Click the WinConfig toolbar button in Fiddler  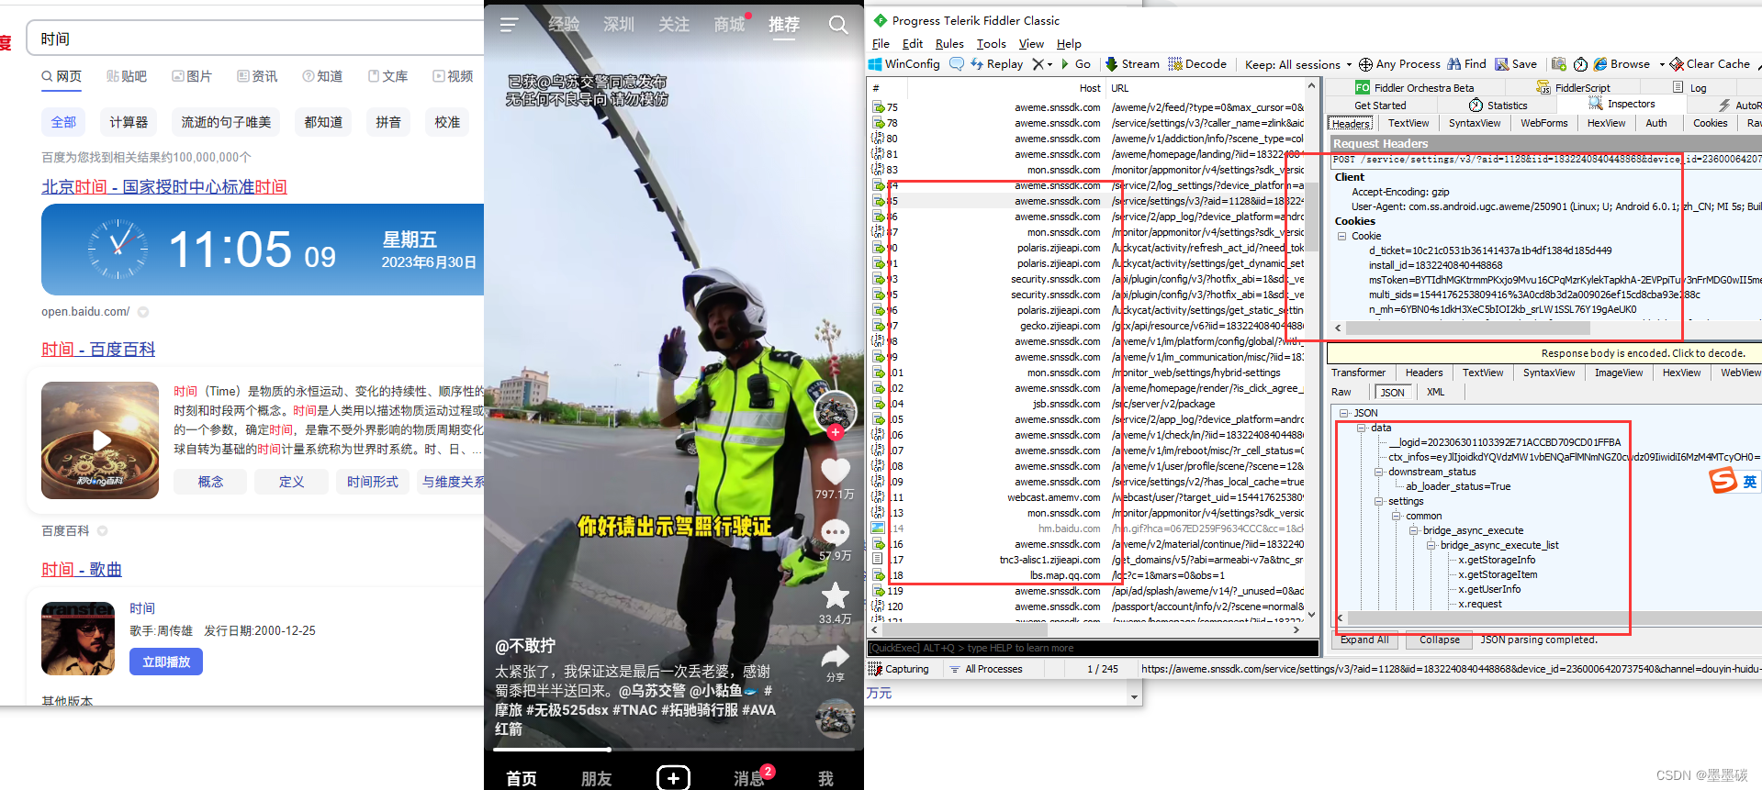903,64
